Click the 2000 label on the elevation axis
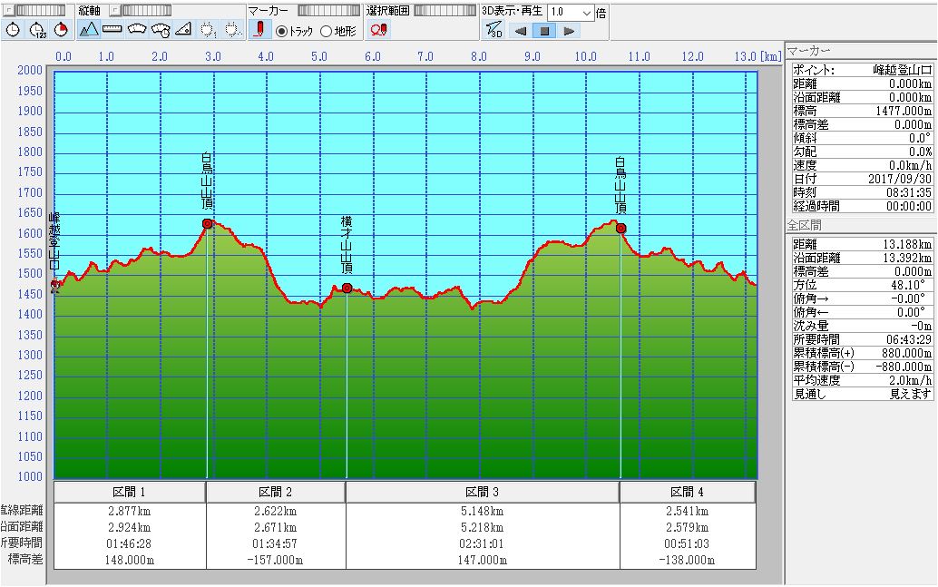Screen dimensions: 938x587 coord(30,71)
